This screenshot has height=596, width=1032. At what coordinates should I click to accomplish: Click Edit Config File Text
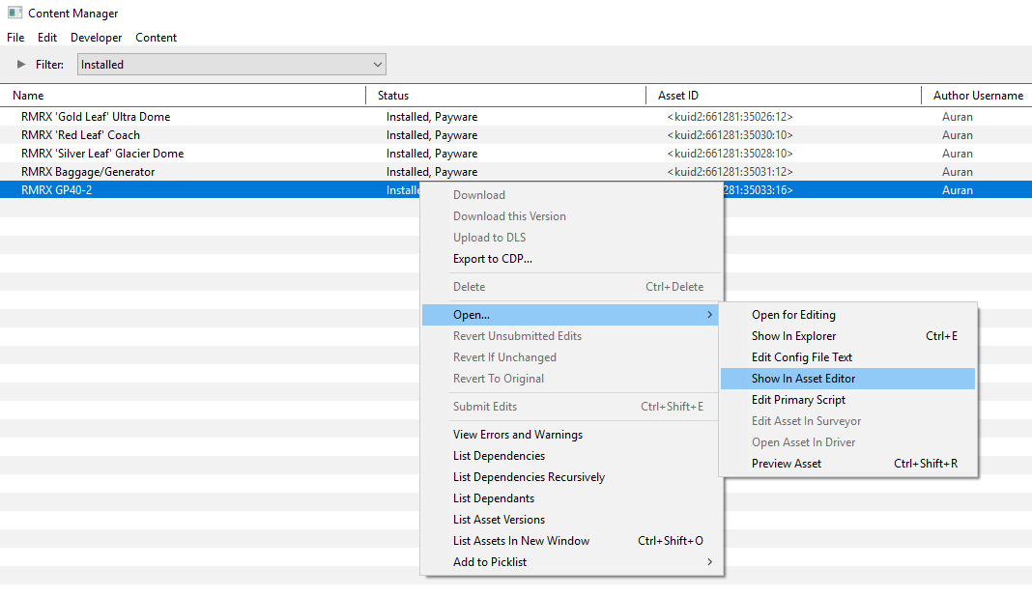click(x=802, y=357)
